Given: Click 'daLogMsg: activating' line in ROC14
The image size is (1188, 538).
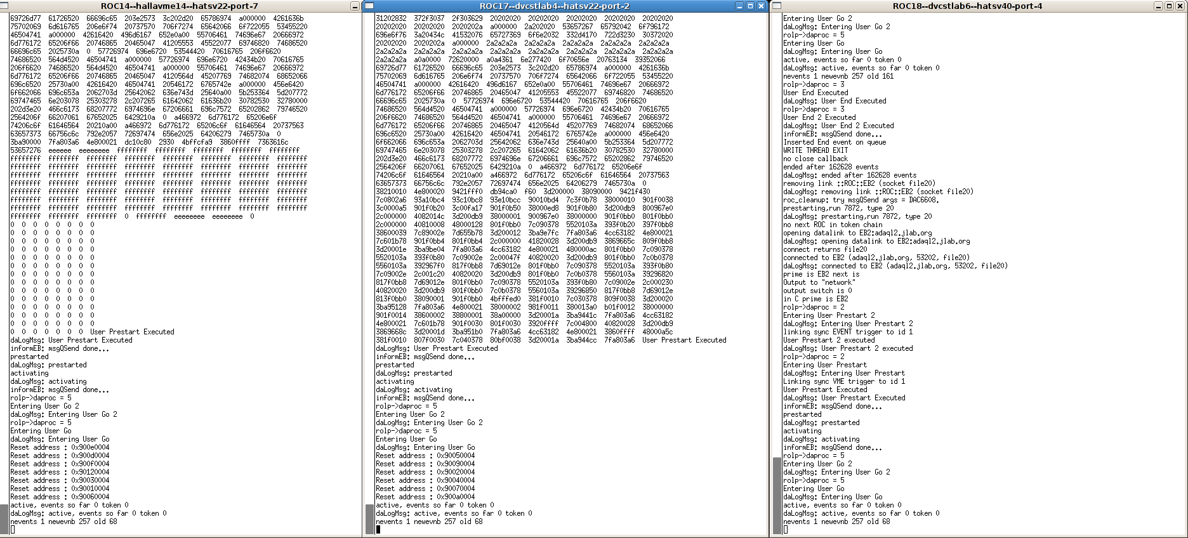Looking at the screenshot, I should (48, 381).
